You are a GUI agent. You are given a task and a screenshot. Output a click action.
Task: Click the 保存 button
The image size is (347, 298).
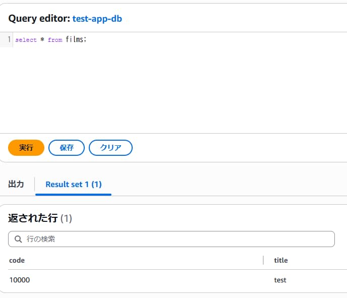coord(67,148)
